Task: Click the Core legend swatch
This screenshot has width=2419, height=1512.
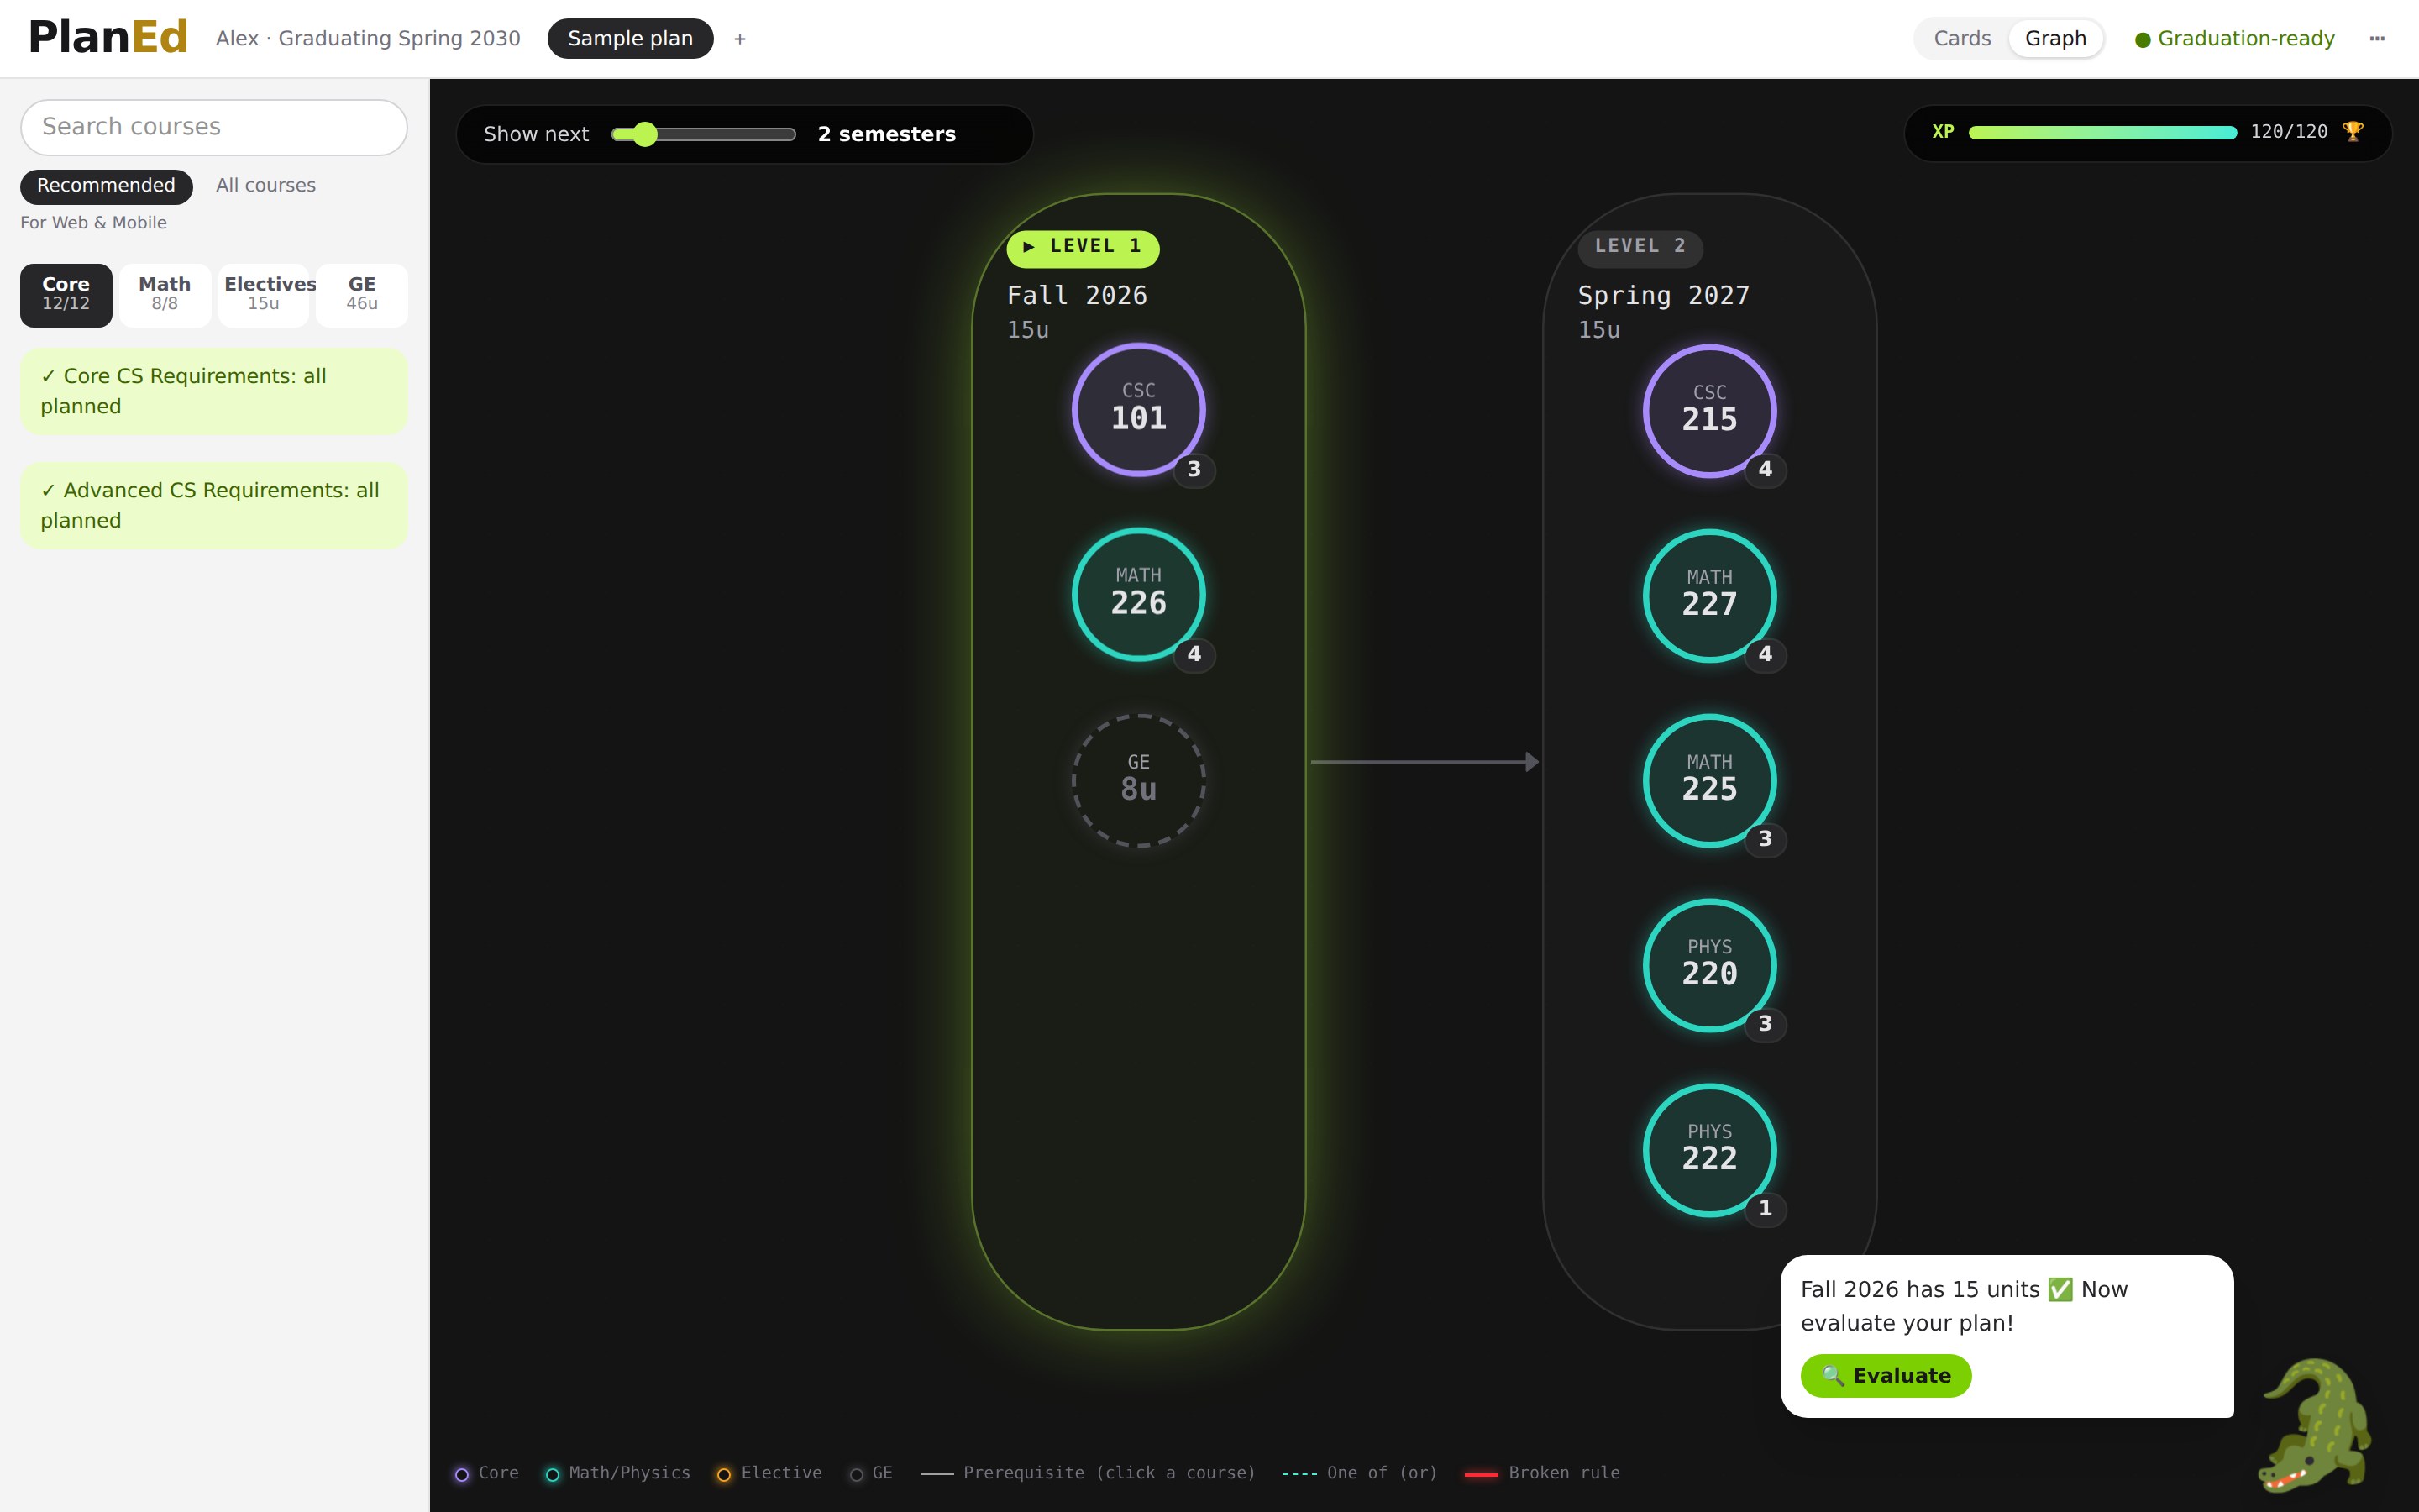Action: tap(462, 1474)
